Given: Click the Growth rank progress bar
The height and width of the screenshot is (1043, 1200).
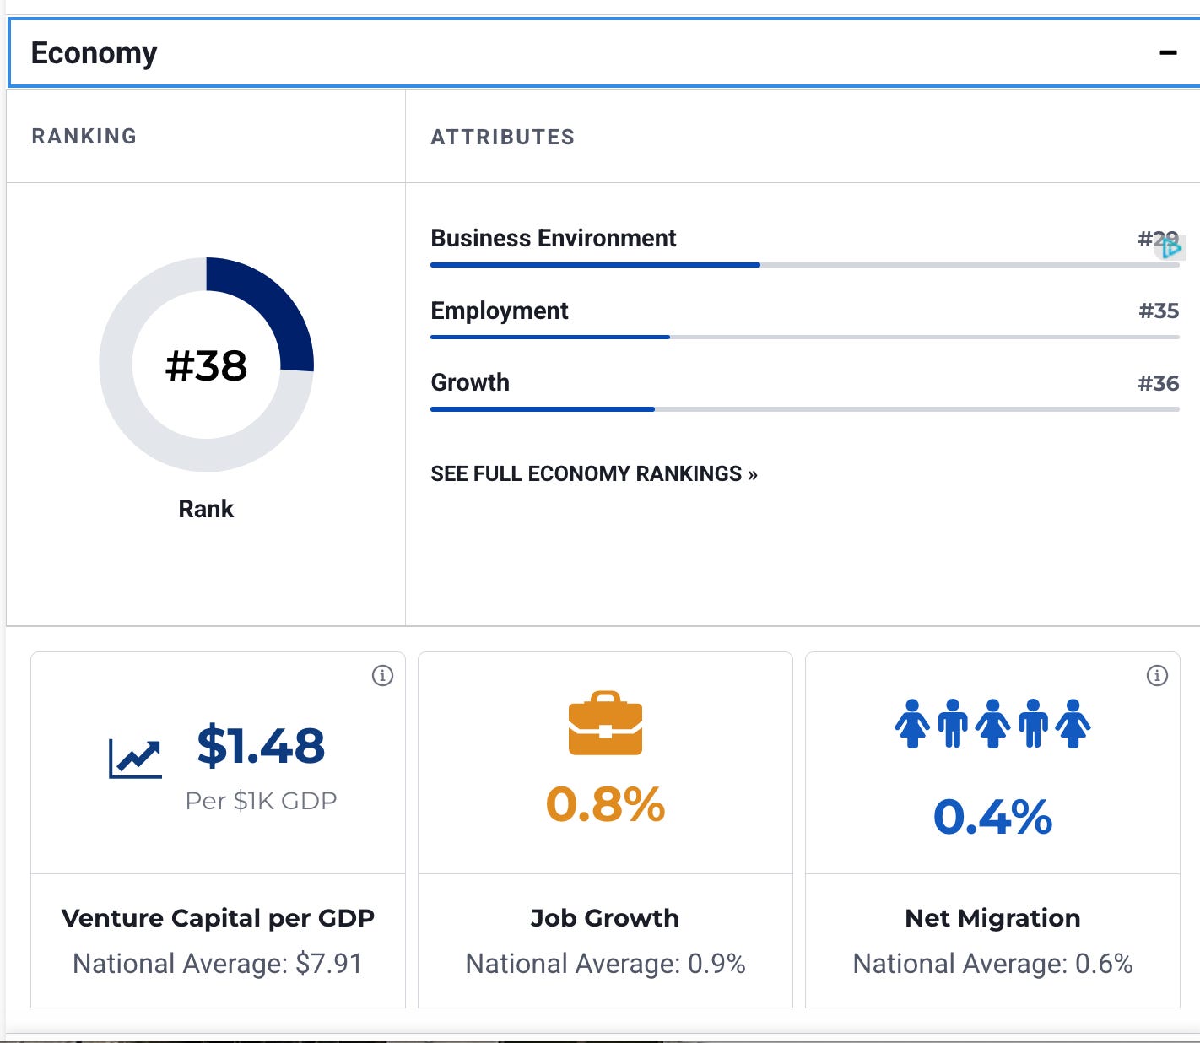Looking at the screenshot, I should tap(804, 409).
